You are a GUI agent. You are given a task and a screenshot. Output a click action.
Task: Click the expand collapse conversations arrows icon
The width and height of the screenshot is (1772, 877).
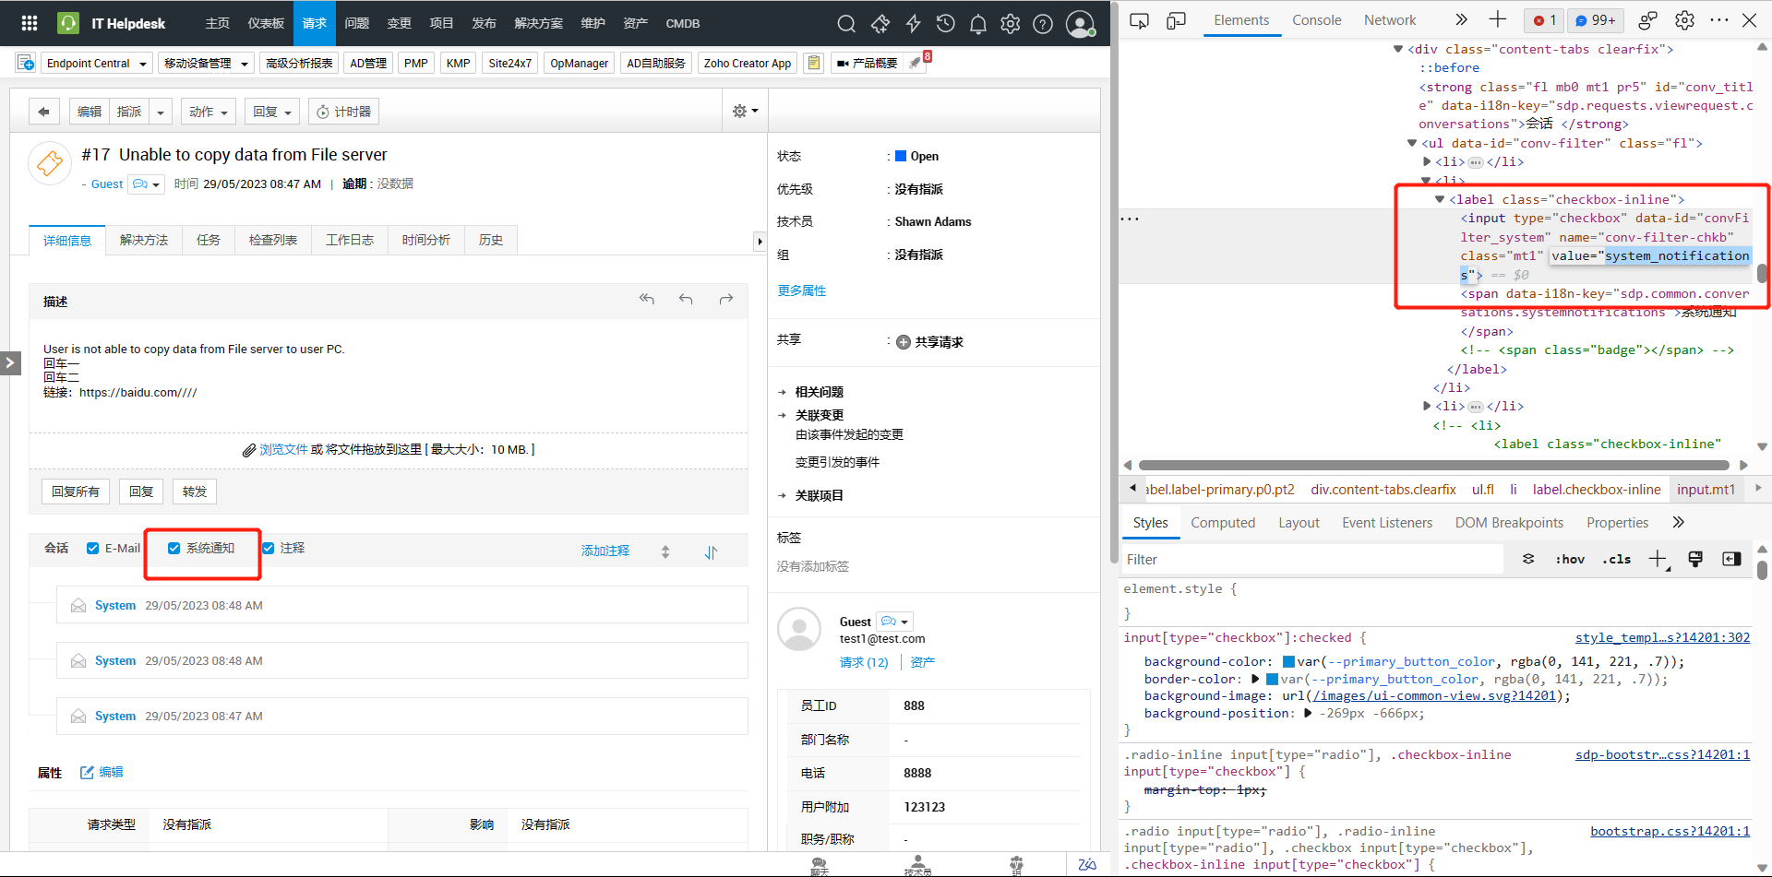(x=665, y=551)
